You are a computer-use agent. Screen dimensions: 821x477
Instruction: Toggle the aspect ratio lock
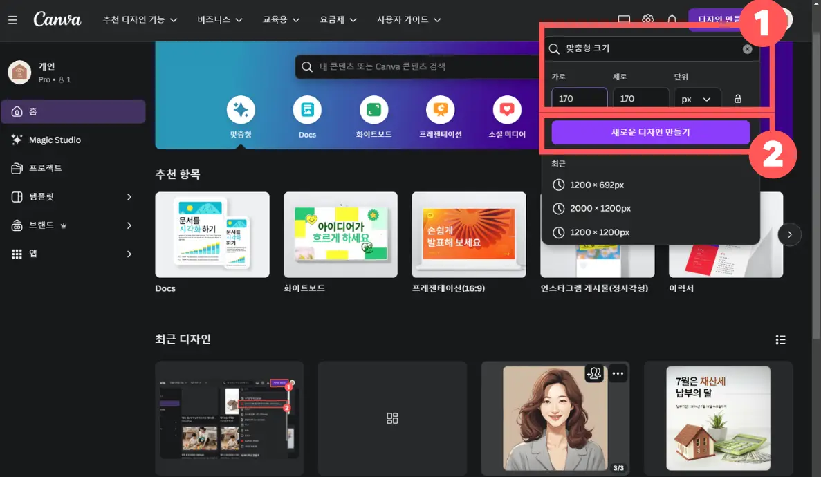pyautogui.click(x=739, y=98)
